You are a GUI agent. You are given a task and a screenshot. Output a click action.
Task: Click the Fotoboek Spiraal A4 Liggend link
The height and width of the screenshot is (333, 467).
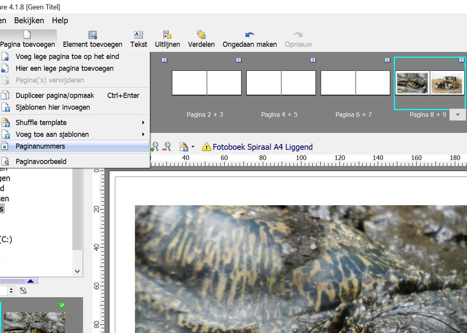263,147
